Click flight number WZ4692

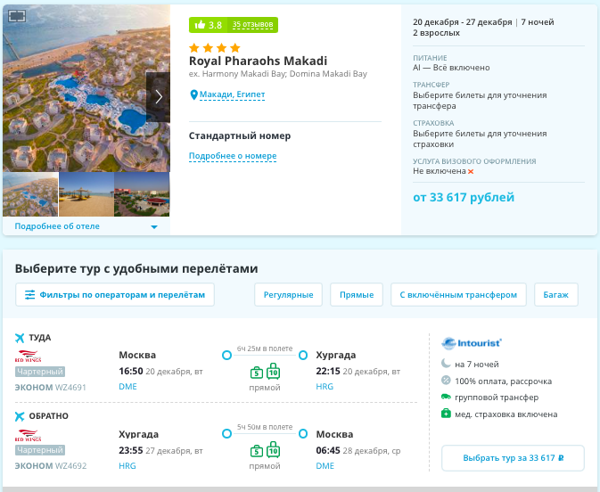click(x=71, y=466)
